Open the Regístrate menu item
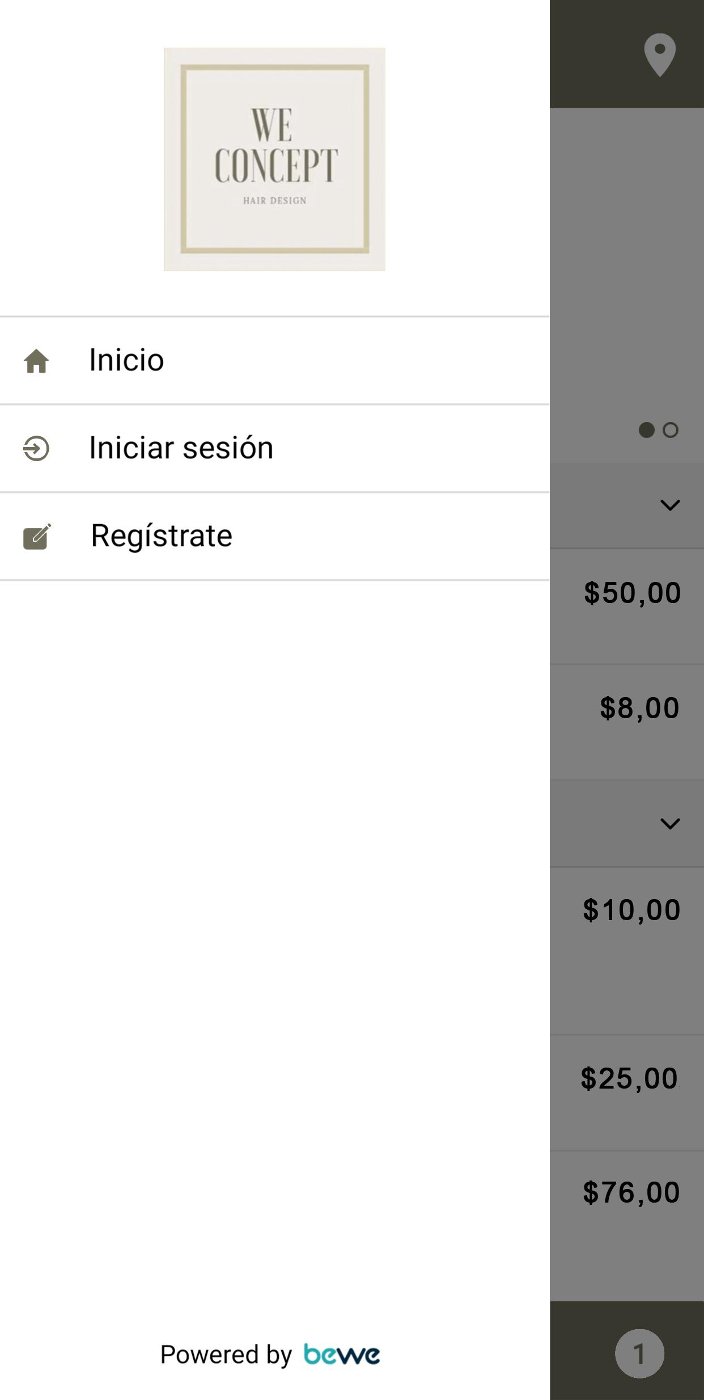This screenshot has height=1400, width=704. 275,536
